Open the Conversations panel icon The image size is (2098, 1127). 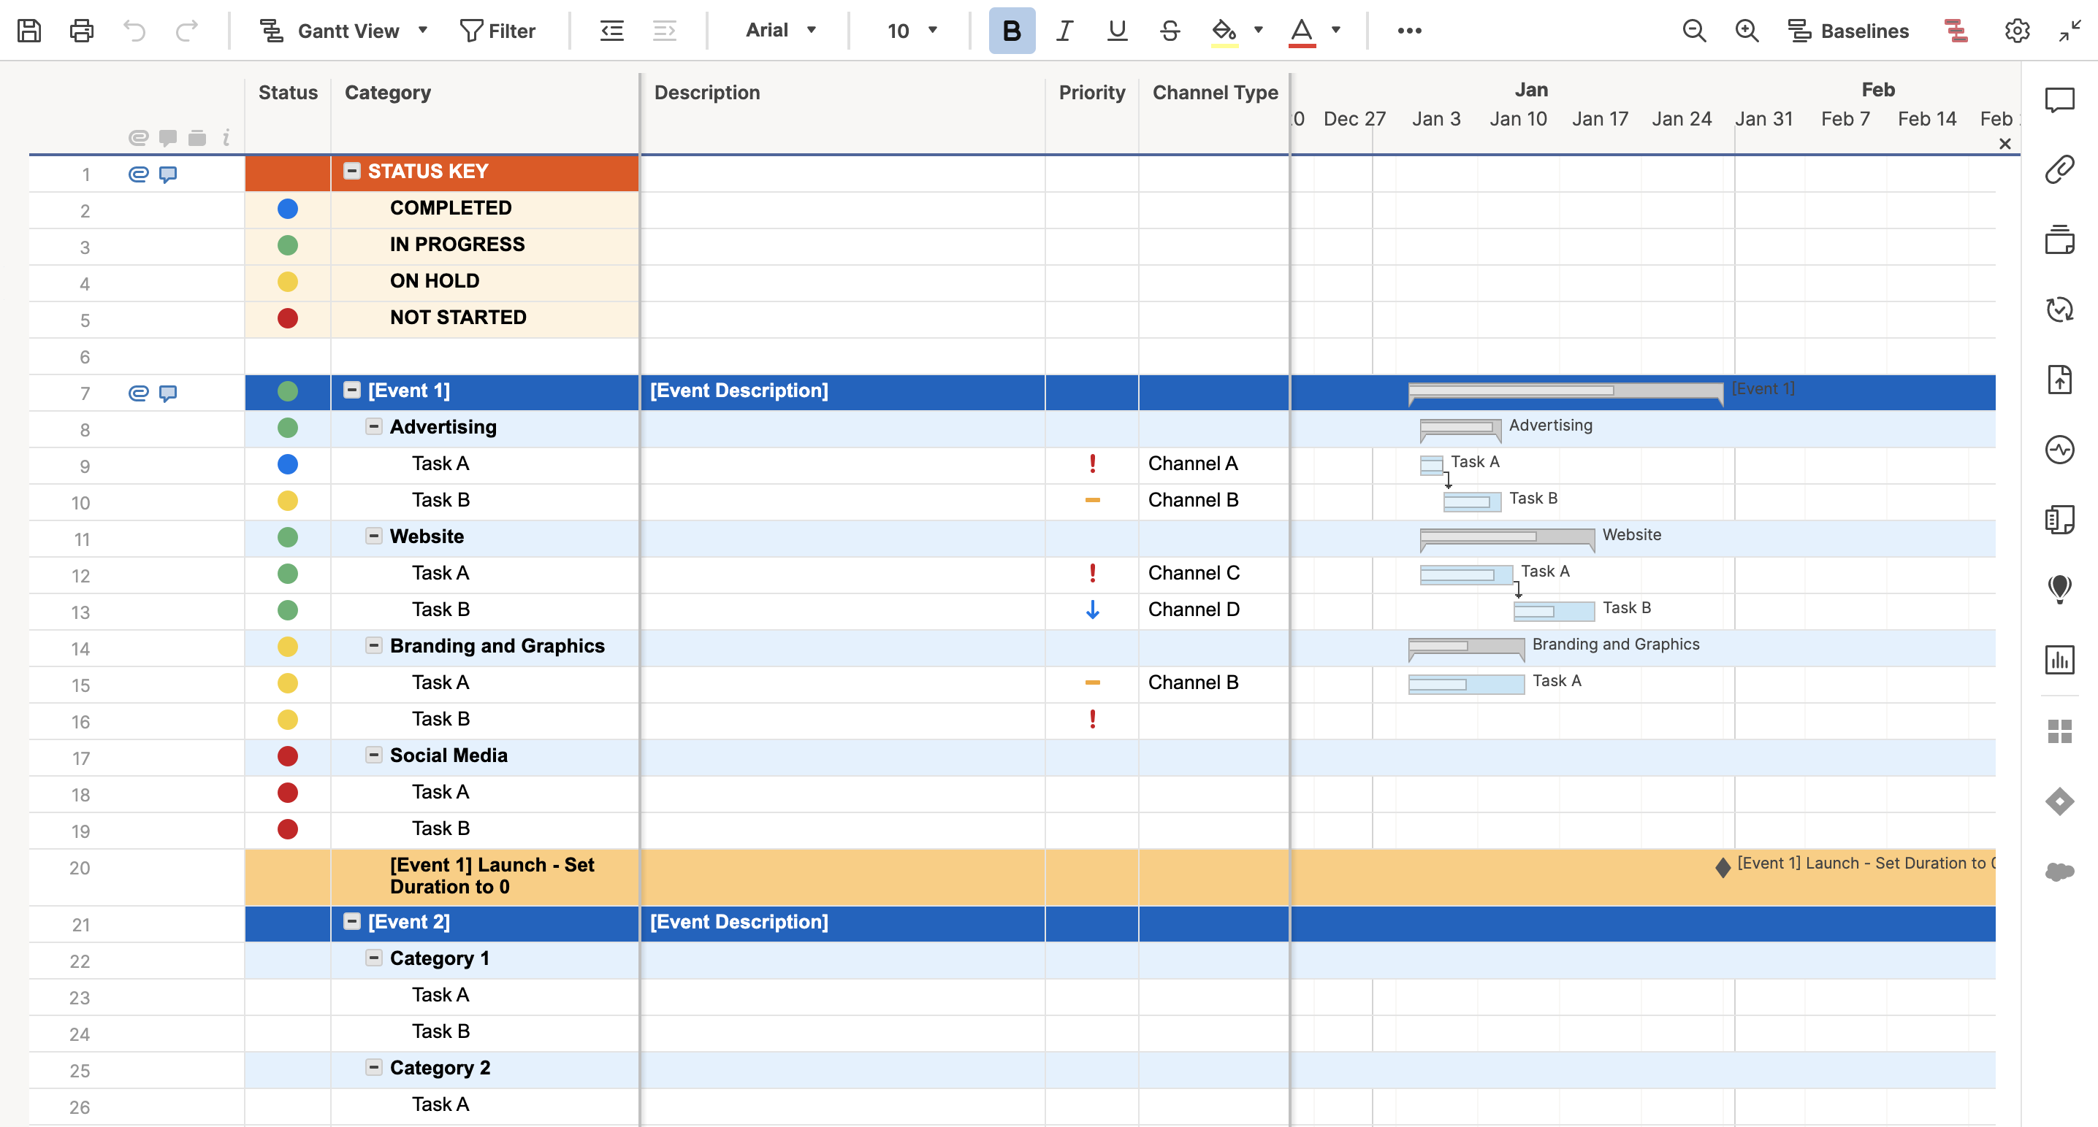click(x=2059, y=100)
